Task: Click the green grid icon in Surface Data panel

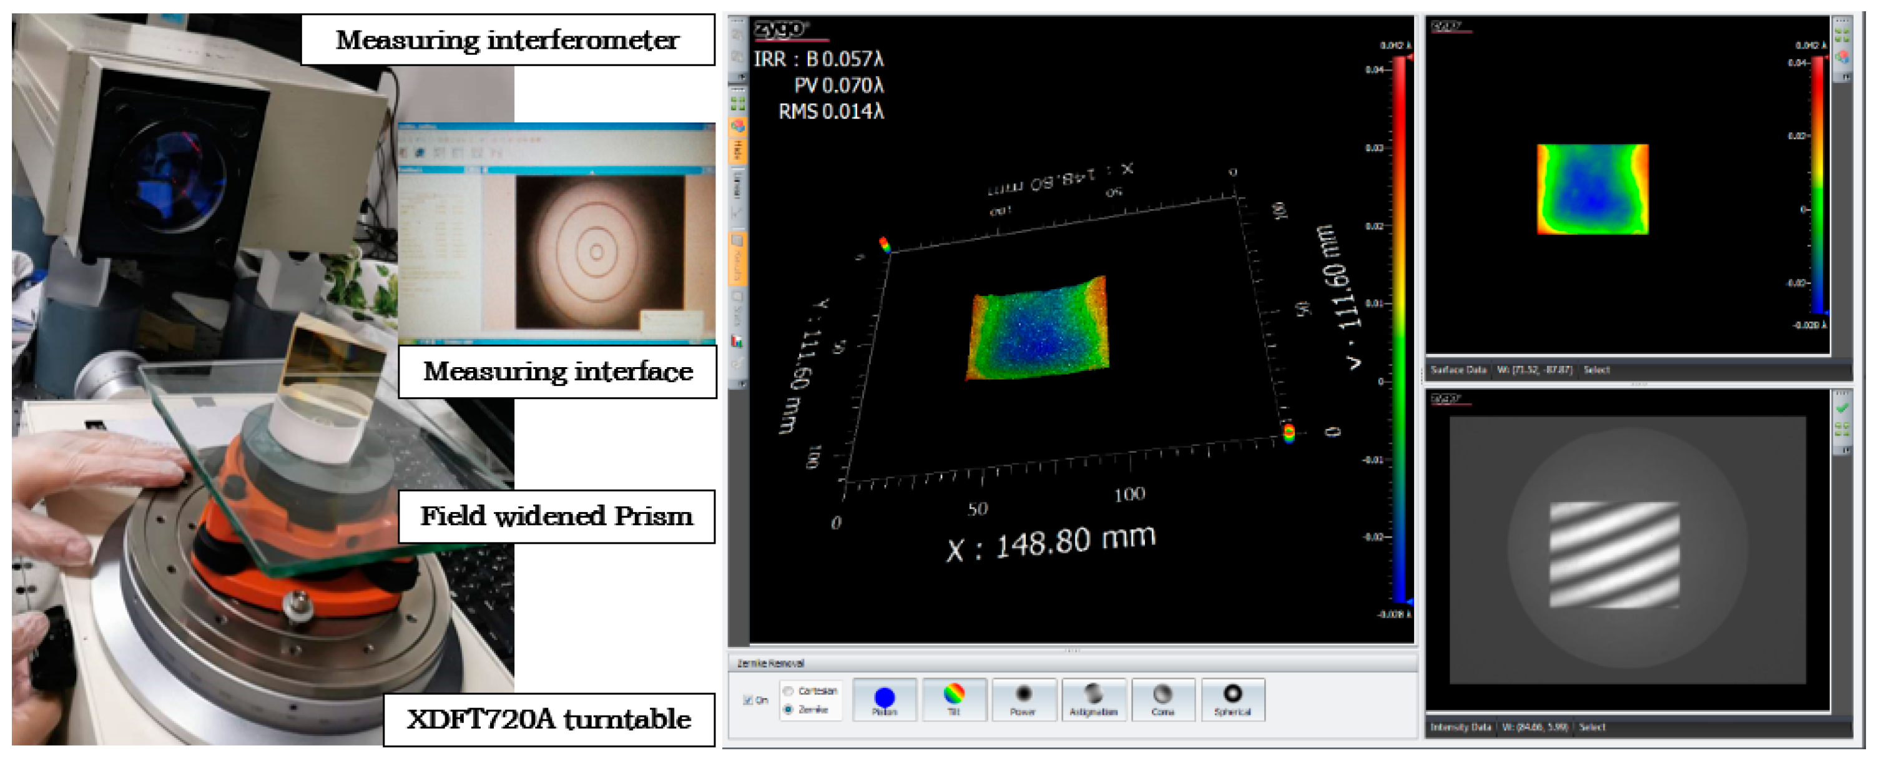Action: 1843,34
